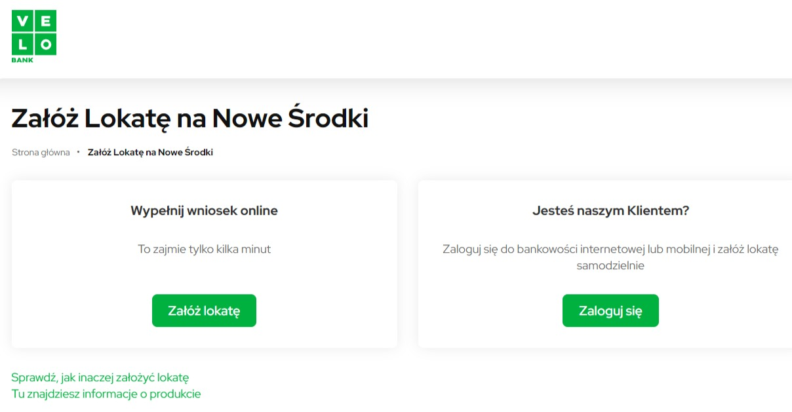Image resolution: width=792 pixels, height=412 pixels.
Task: Click the green O tile in logo
Action: tap(46, 45)
